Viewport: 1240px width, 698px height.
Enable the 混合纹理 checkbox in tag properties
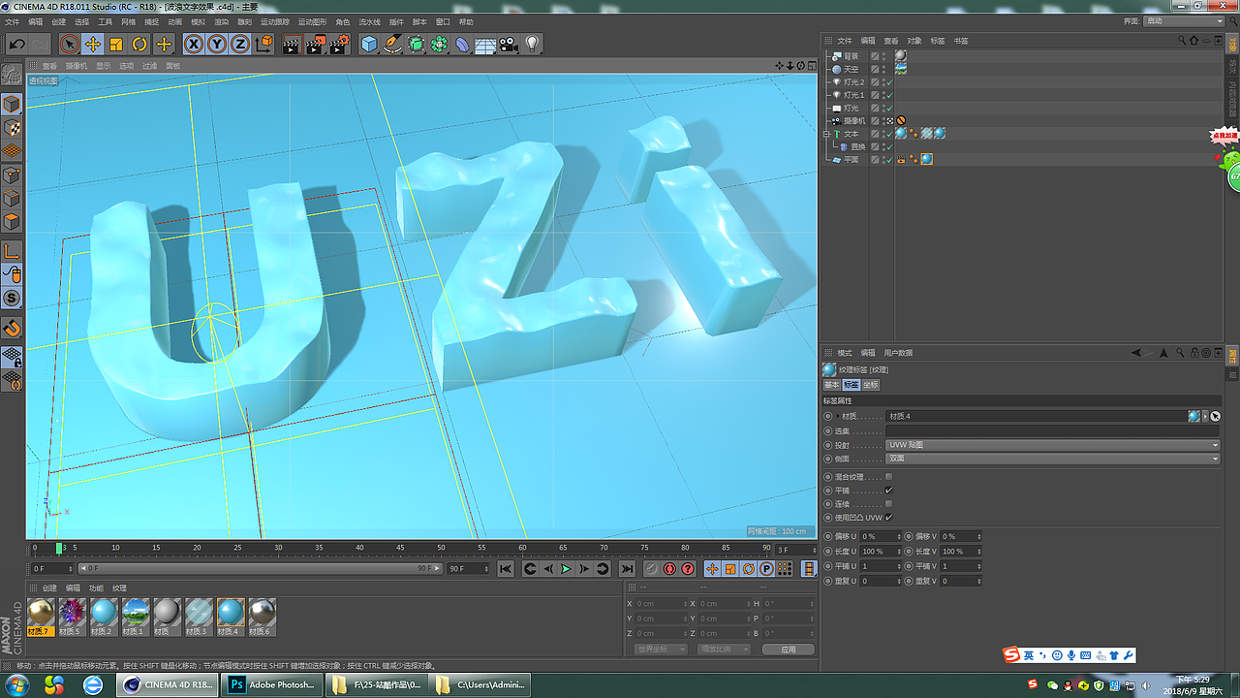click(887, 475)
